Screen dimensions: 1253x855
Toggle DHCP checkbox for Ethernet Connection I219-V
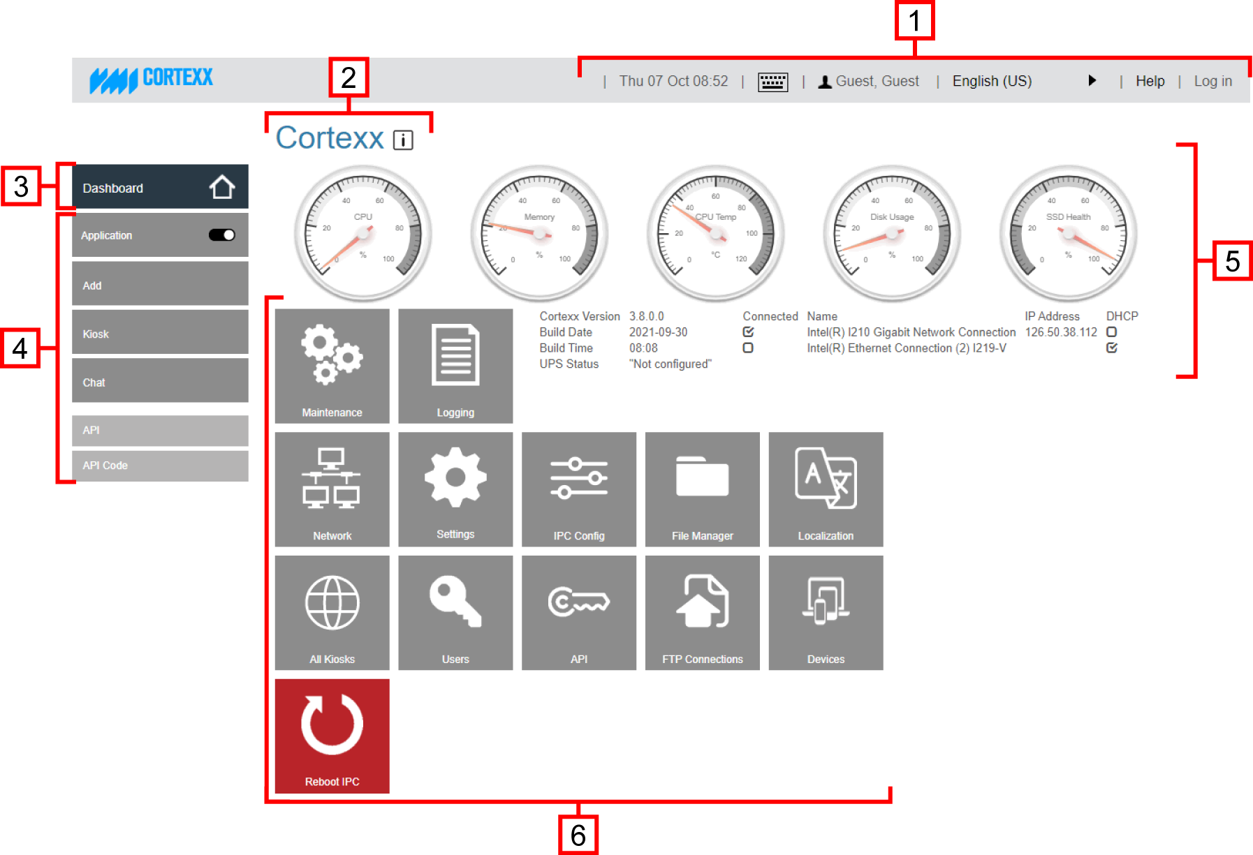tap(1111, 348)
